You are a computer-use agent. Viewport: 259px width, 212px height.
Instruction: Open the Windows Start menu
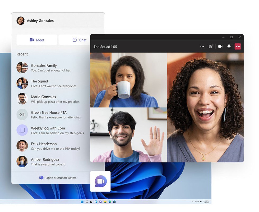82,202
